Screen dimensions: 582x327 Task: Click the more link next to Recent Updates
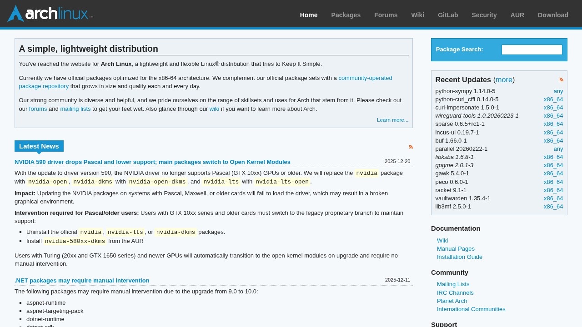pos(504,79)
